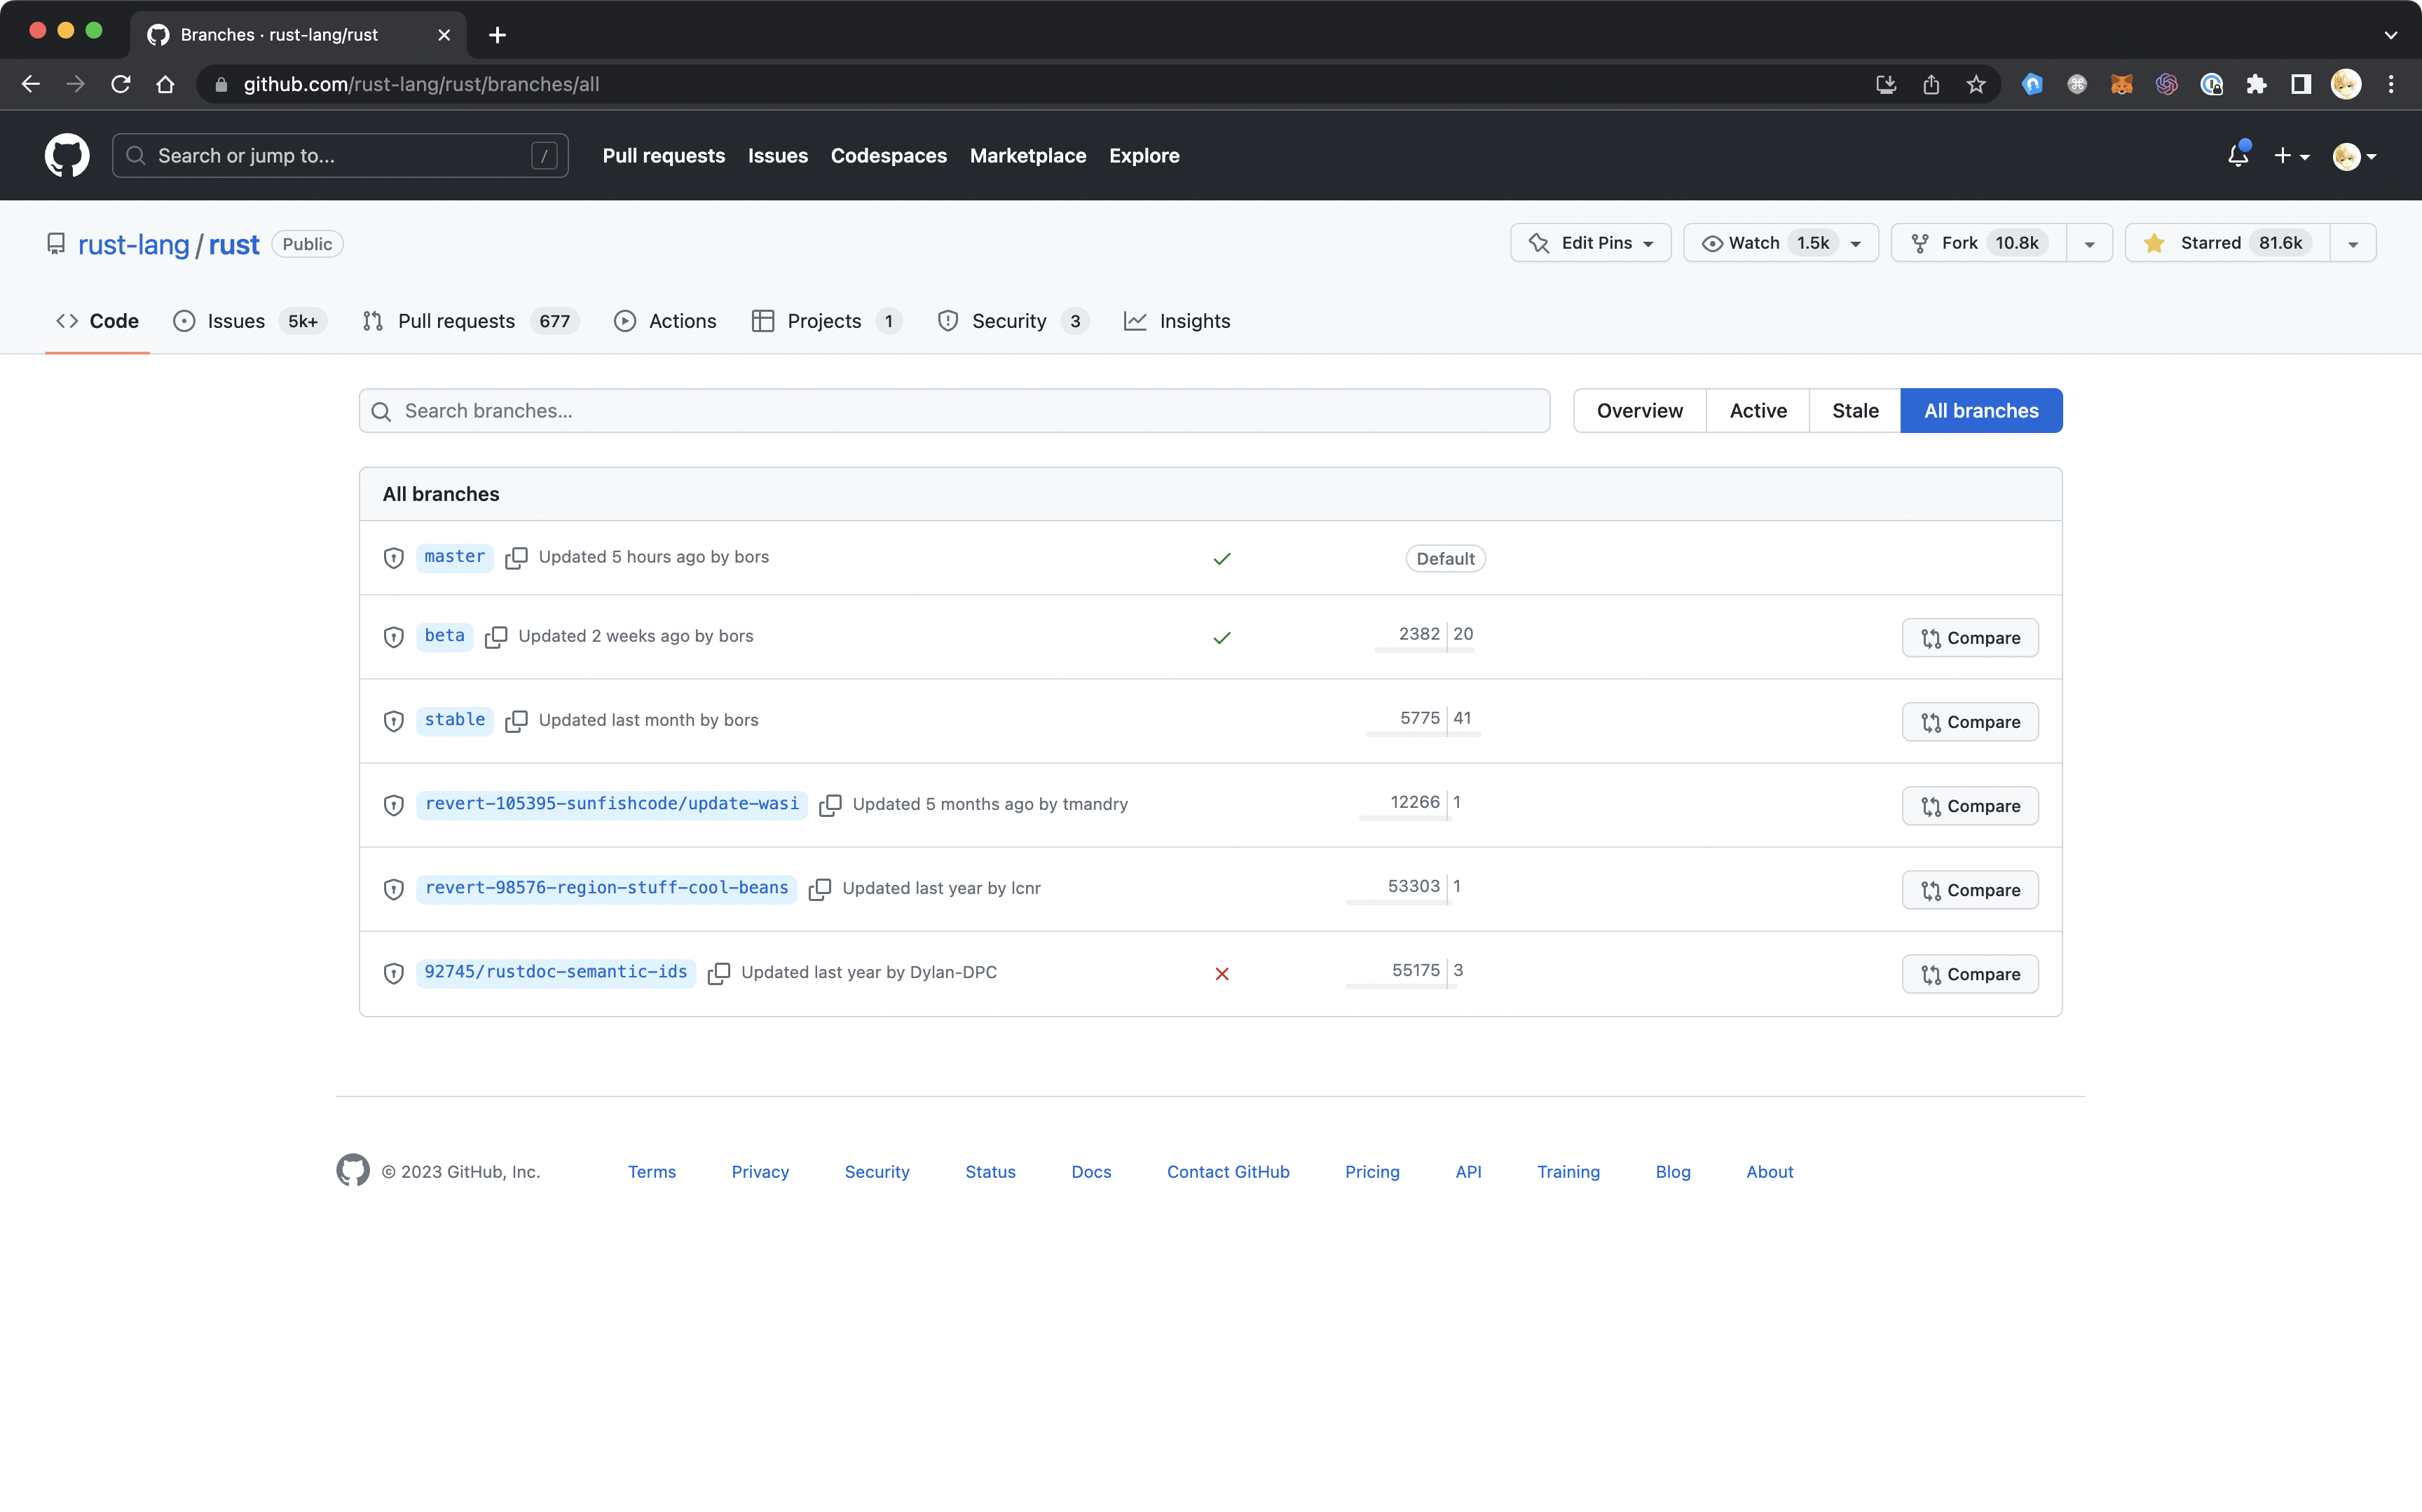Click the GitHub Octocat home logo
Image resolution: width=2422 pixels, height=1512 pixels.
(67, 156)
